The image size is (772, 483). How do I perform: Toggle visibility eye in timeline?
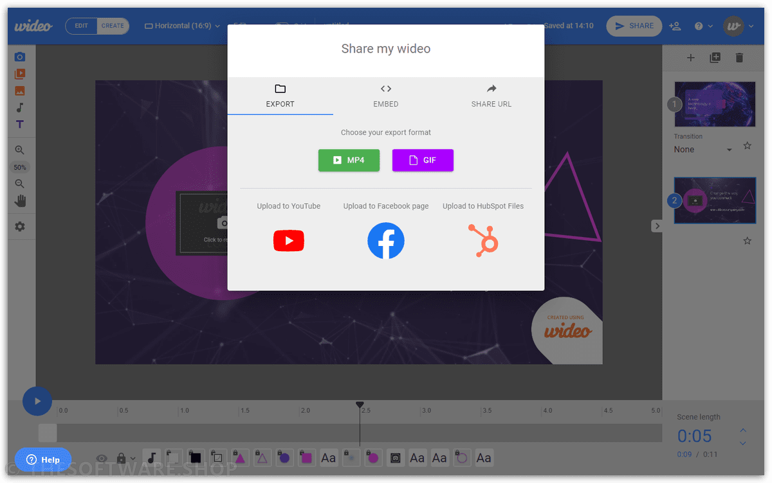pos(102,459)
